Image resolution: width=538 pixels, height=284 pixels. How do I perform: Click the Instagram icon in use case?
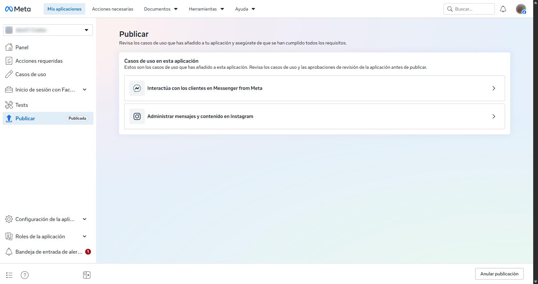[x=137, y=116]
